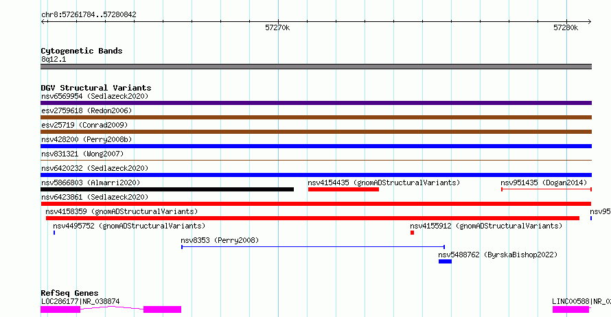Click the RefSeq Genes track title

[69, 293]
